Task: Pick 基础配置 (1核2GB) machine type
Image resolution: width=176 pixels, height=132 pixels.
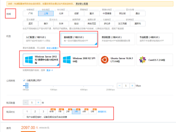Action: coord(79,39)
